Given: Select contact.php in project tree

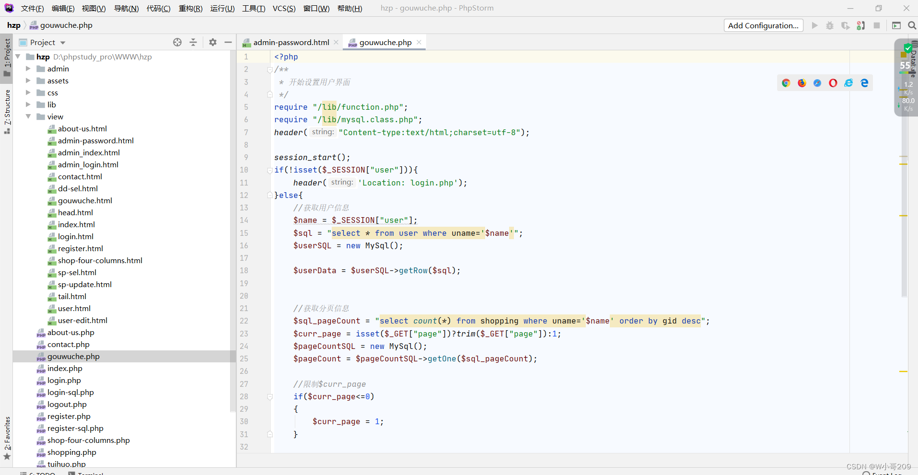Looking at the screenshot, I should 68,344.
